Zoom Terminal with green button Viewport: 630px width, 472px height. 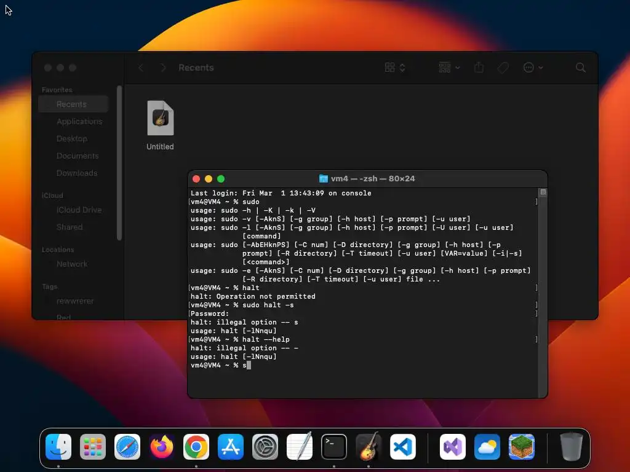(x=221, y=179)
